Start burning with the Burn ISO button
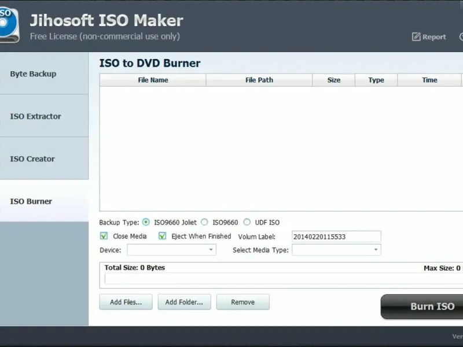 pyautogui.click(x=422, y=307)
